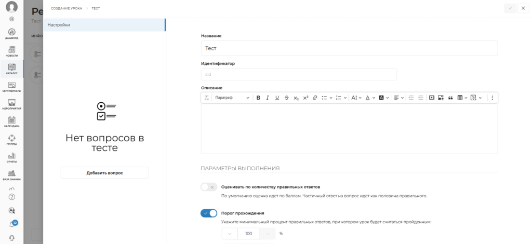Confirm with the checkmark button at top
This screenshot has width=532, height=244.
(x=510, y=8)
